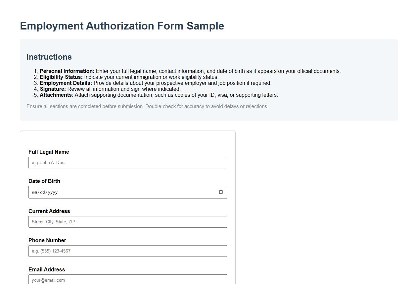Click the Phone Number input box
The height and width of the screenshot is (284, 418).
tap(127, 251)
